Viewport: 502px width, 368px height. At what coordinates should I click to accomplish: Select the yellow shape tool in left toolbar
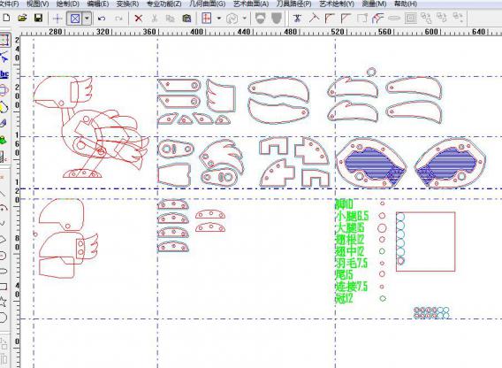click(4, 107)
